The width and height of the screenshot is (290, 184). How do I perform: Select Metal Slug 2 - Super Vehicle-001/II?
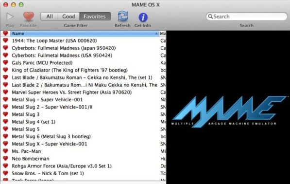[52, 107]
